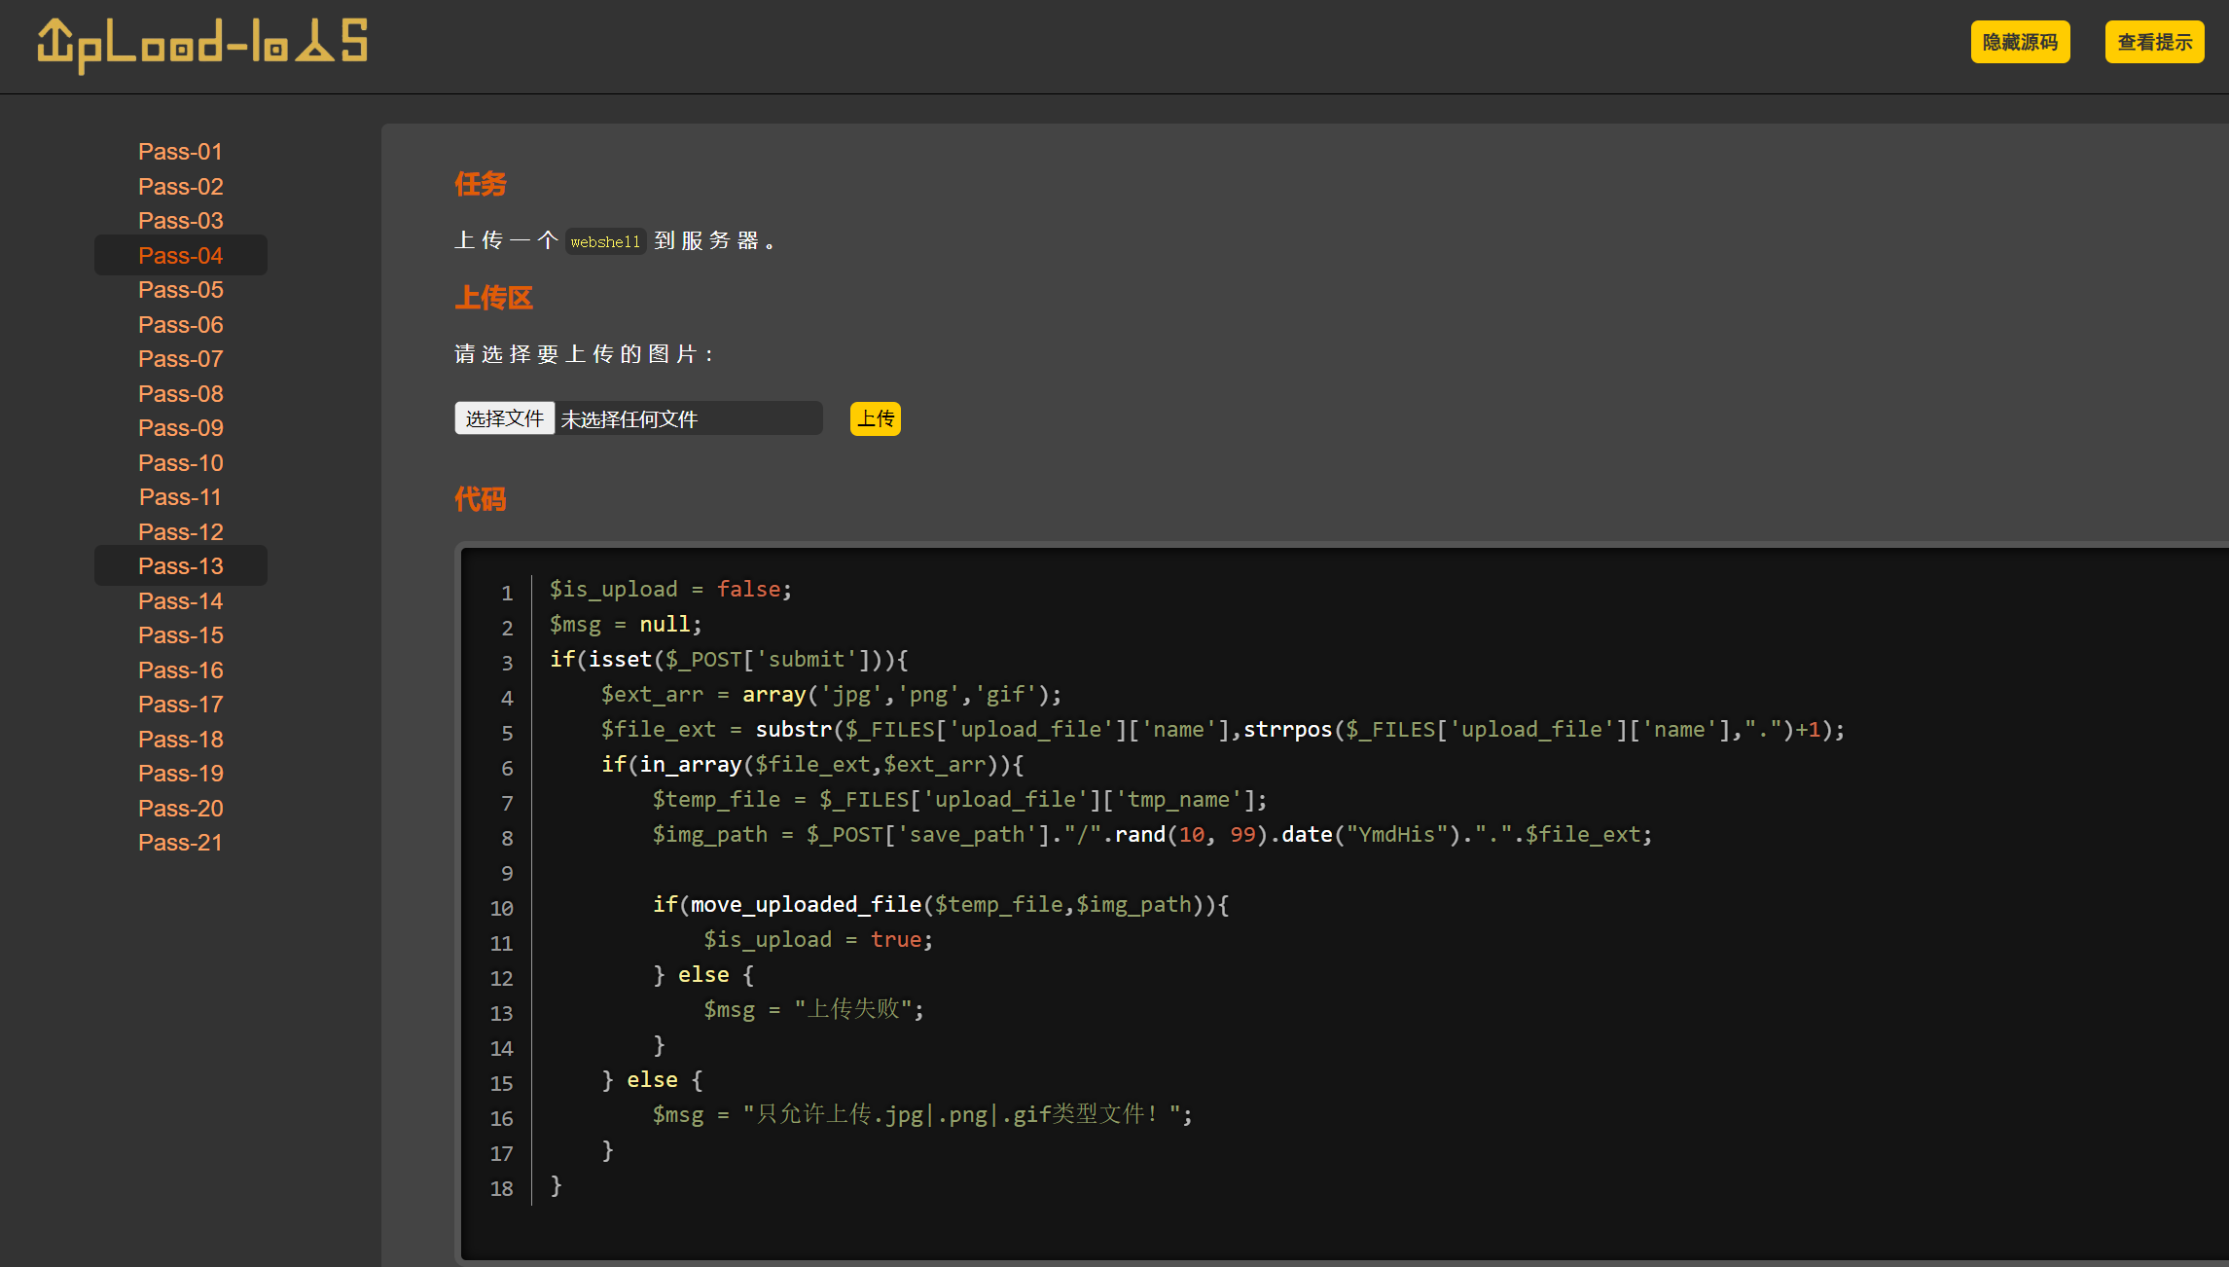Click the 隐藏源码 hide-source button
The image size is (2229, 1267).
2020,42
